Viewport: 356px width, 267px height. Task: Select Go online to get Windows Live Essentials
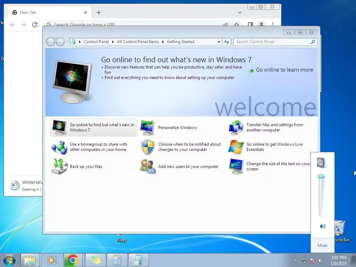click(x=275, y=147)
